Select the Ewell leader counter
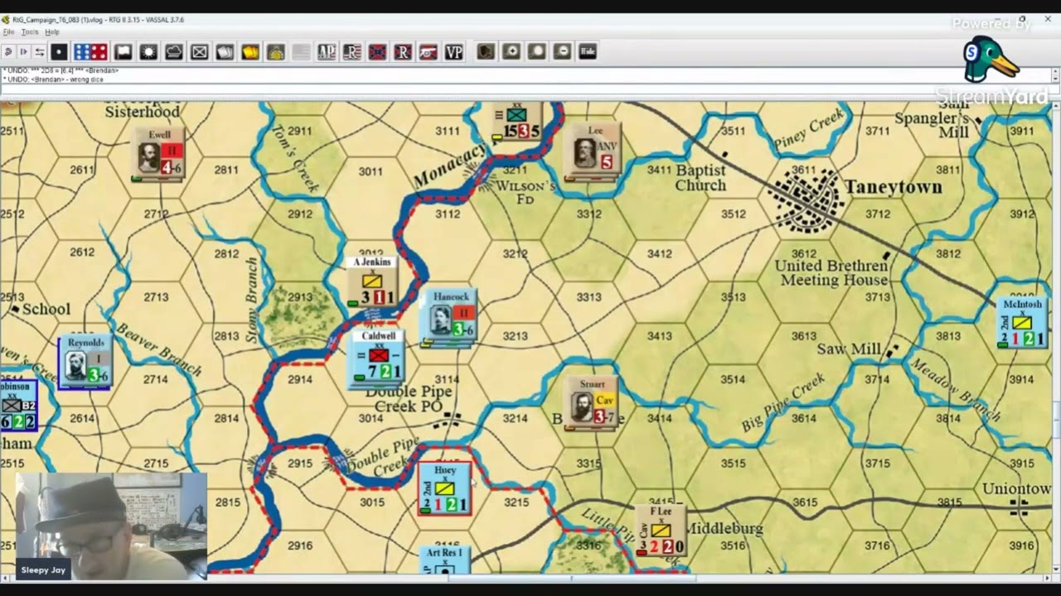Viewport: 1061px width, 596px height. click(159, 154)
